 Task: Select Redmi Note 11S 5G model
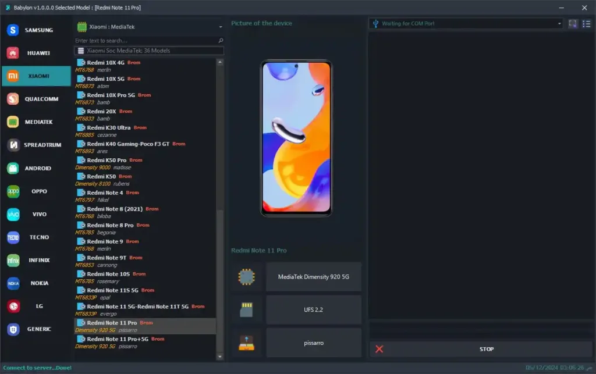145,294
